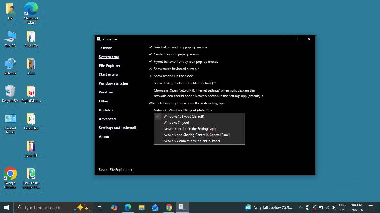Select the This PC desktop icon
380x213 pixels.
(10, 39)
